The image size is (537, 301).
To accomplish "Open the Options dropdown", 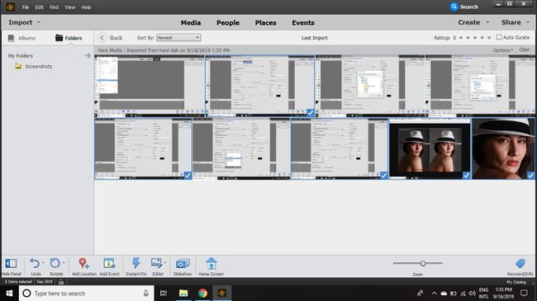I will click(x=503, y=50).
